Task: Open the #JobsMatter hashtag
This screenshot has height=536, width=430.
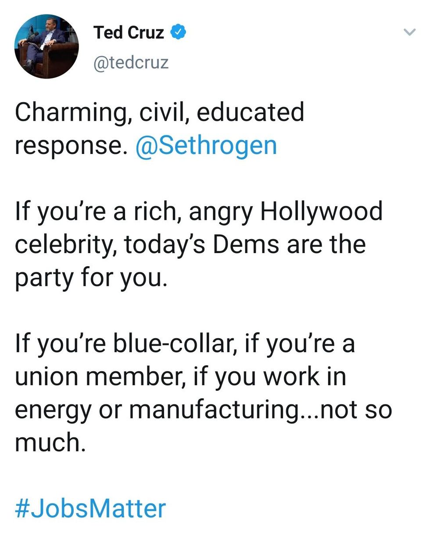Action: point(90,508)
